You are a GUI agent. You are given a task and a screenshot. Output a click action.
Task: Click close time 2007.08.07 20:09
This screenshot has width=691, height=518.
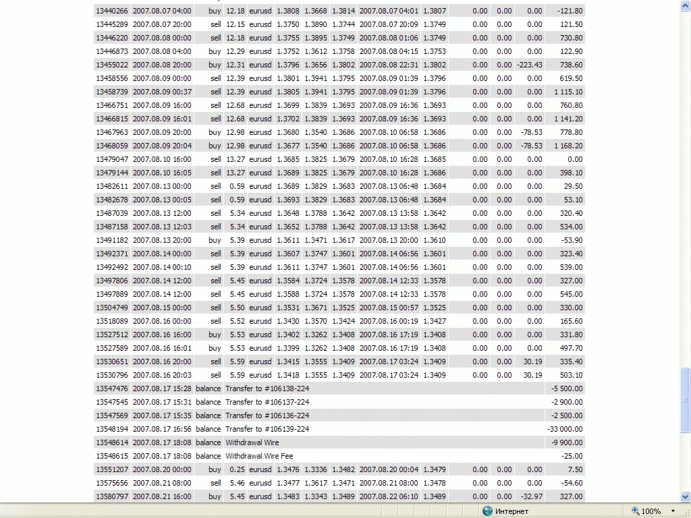389,24
